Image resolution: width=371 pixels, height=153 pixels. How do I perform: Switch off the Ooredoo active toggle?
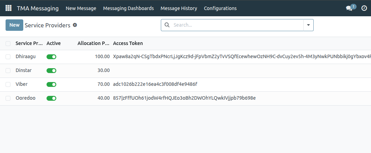(51, 98)
